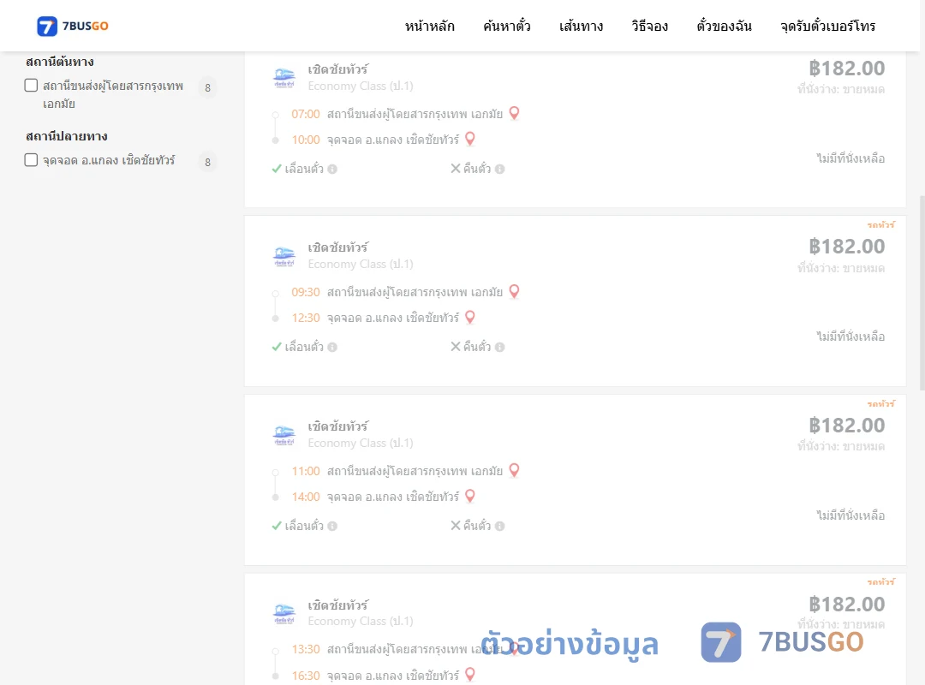This screenshot has height=685, width=925.
Task: Click the bus operator logo on 11:00 trip
Action: point(284,435)
